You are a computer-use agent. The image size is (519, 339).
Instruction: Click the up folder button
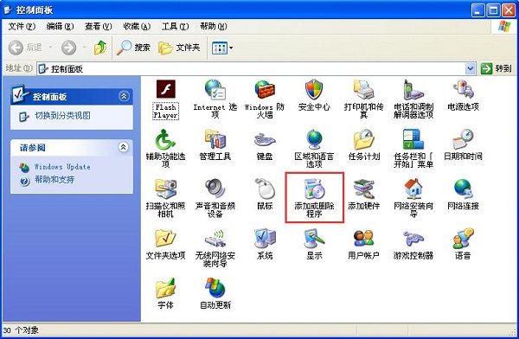tap(100, 48)
